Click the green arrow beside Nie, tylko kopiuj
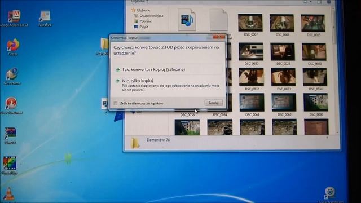The width and height of the screenshot is (361, 203). point(118,81)
